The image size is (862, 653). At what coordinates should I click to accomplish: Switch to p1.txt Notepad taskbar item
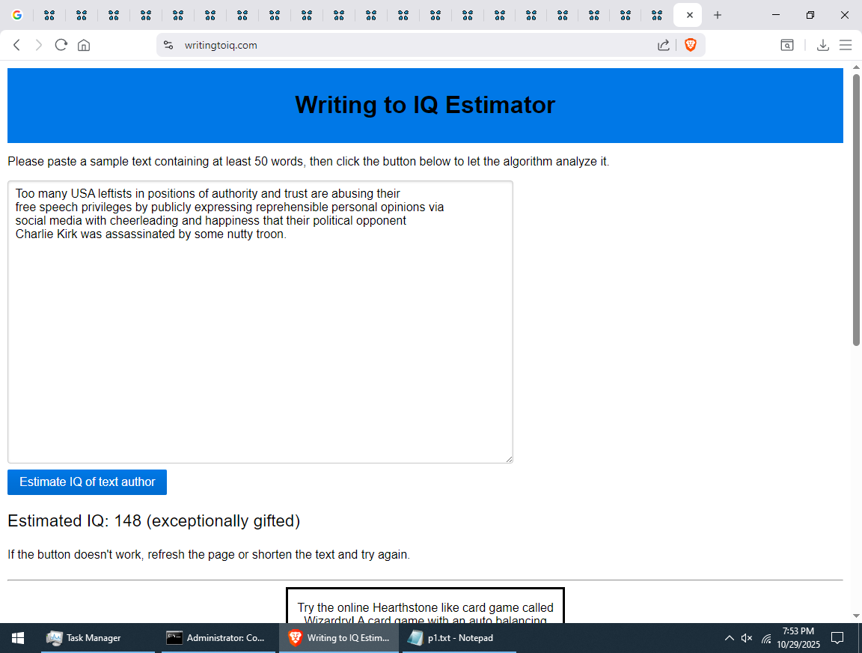click(459, 637)
